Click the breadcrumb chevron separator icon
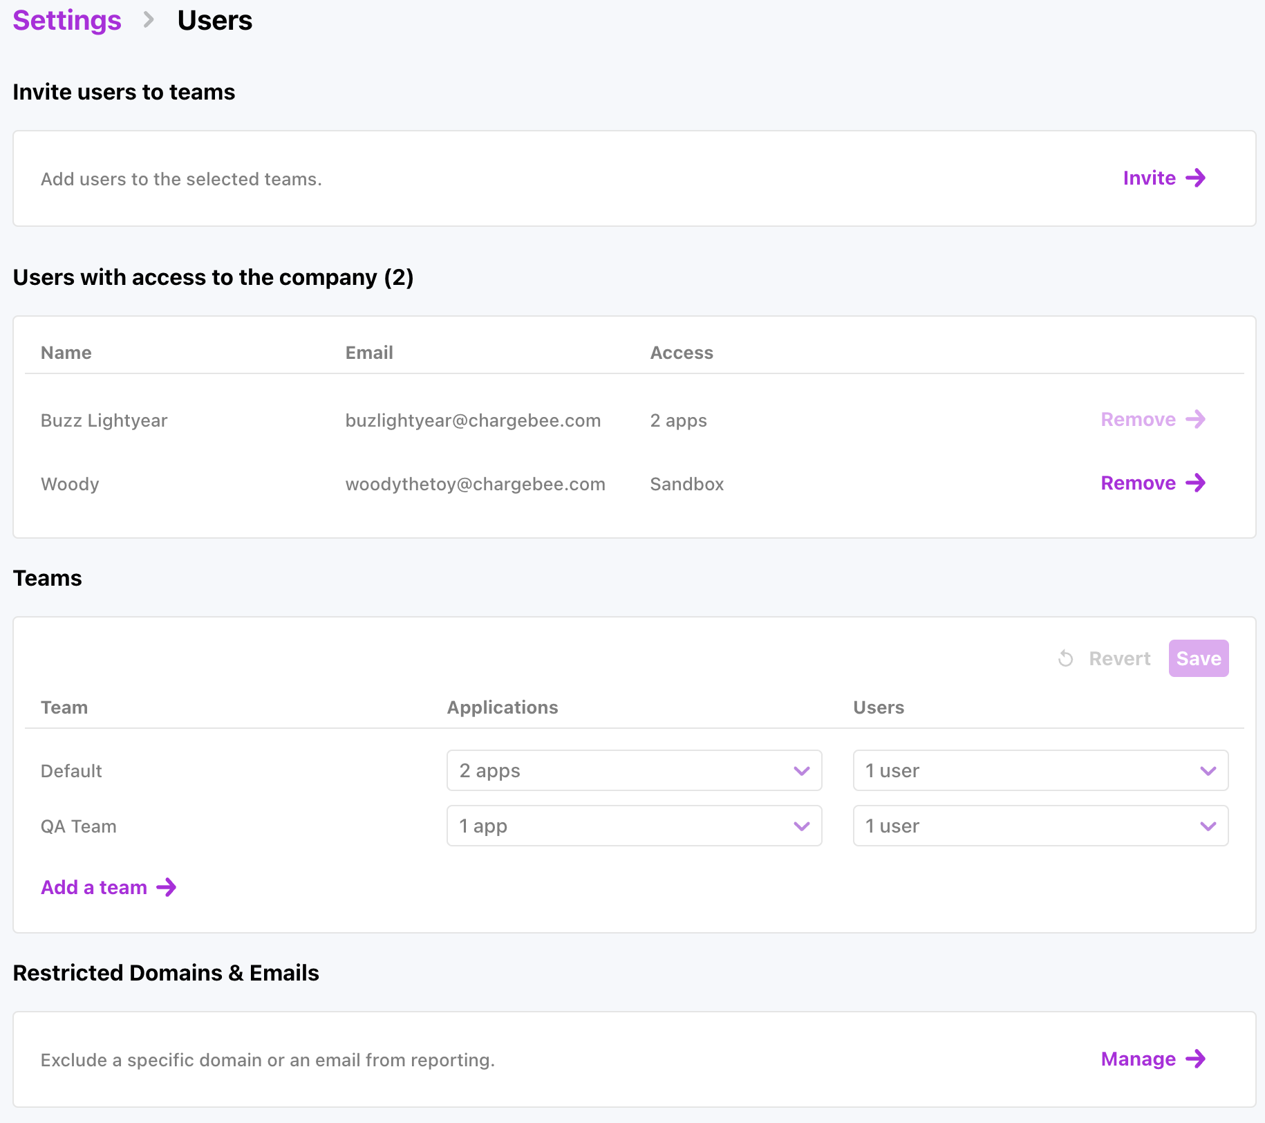The image size is (1265, 1123). pos(149,21)
